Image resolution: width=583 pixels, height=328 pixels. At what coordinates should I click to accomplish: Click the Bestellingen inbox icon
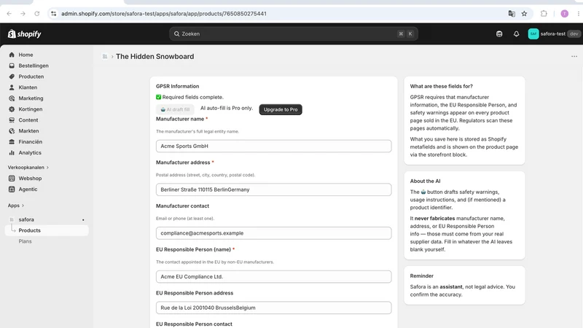tap(12, 66)
